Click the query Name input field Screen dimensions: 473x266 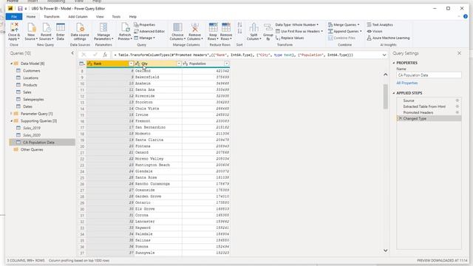tap(429, 75)
